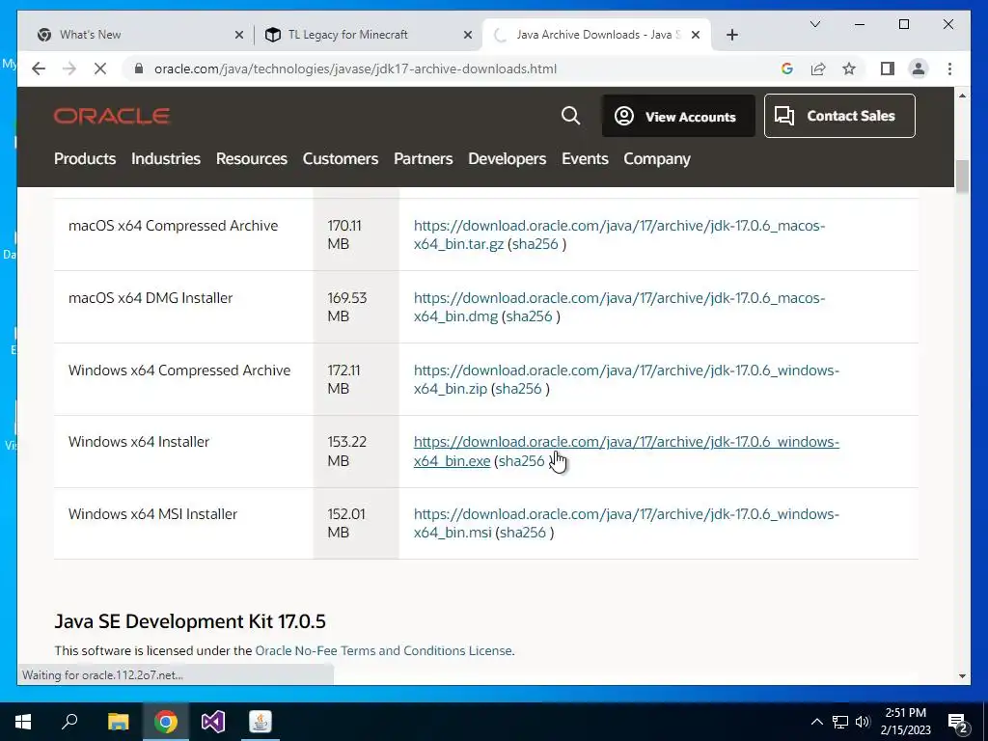Click "Java SE Development Kit 17.0.5" heading
The image size is (988, 741).
(x=190, y=621)
